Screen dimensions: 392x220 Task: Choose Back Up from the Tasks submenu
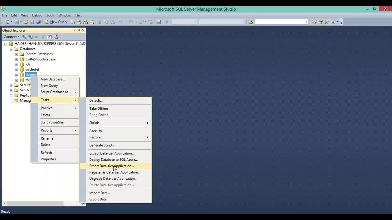coord(115,131)
